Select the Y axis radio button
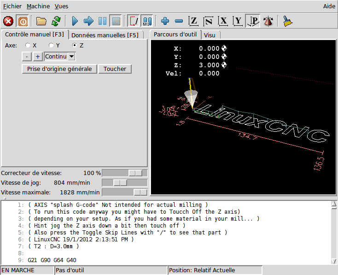Screen dimensions: 338x275 tap(52, 46)
